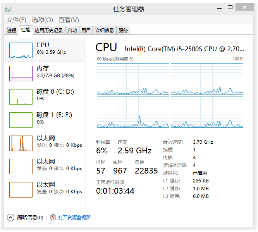Open the 启动 tab
Screen dimensions: 258x232
pos(72,31)
